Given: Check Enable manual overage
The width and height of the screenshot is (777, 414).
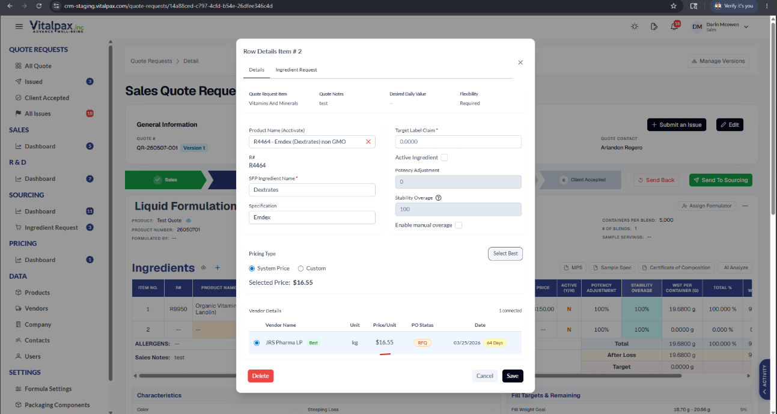Looking at the screenshot, I should (x=459, y=225).
